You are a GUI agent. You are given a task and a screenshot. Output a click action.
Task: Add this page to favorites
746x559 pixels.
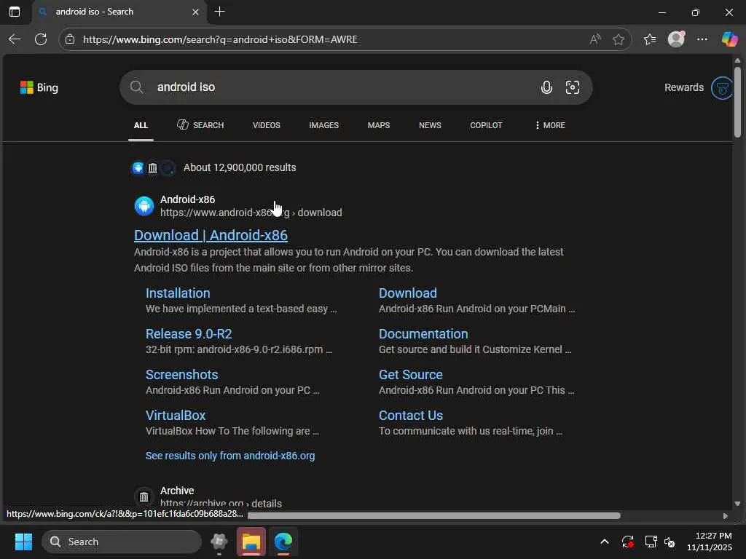click(x=619, y=39)
